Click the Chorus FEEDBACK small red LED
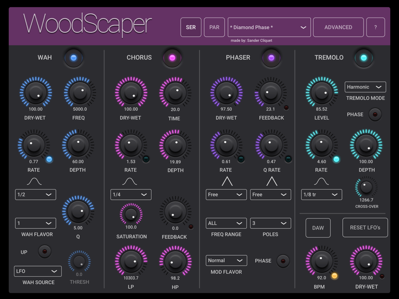 pyautogui.click(x=191, y=227)
